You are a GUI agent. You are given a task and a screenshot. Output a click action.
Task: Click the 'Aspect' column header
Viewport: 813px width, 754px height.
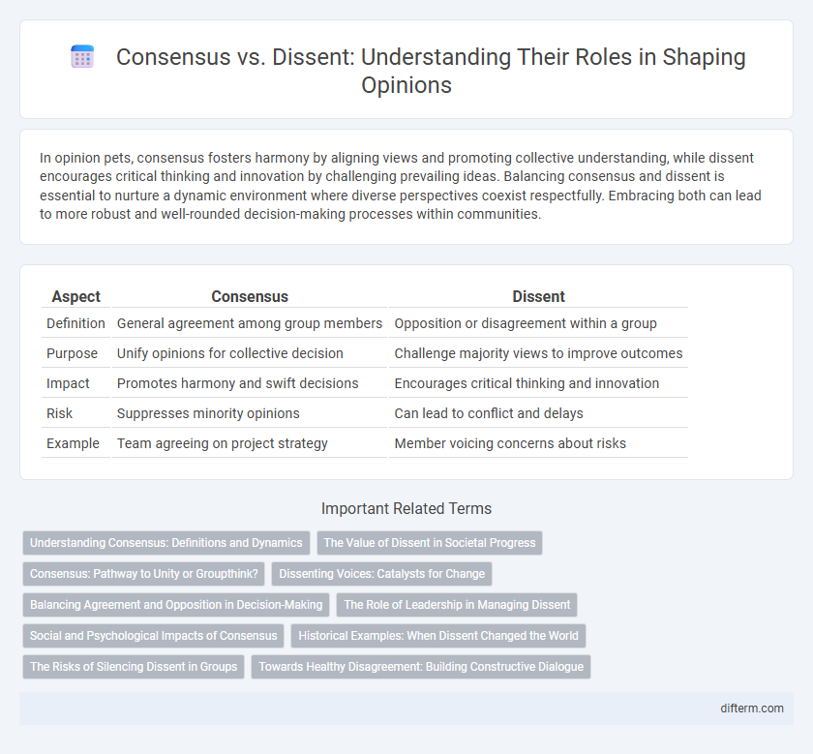coord(75,296)
